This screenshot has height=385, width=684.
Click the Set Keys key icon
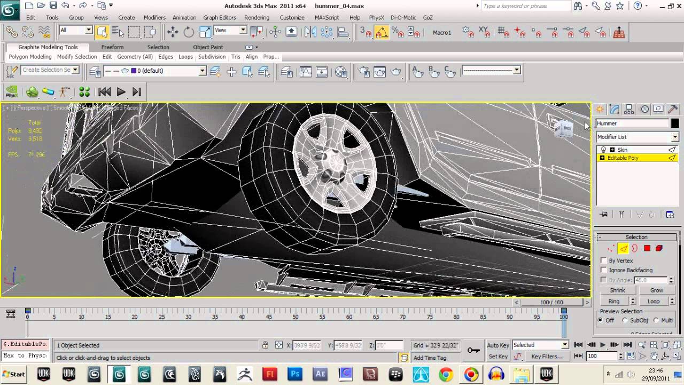(x=473, y=350)
